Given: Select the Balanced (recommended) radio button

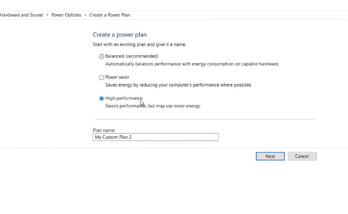Looking at the screenshot, I should coord(102,57).
